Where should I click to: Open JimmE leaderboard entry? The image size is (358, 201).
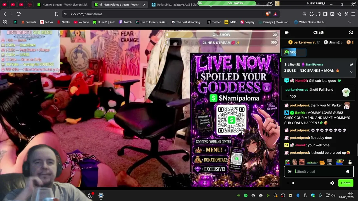(x=333, y=42)
